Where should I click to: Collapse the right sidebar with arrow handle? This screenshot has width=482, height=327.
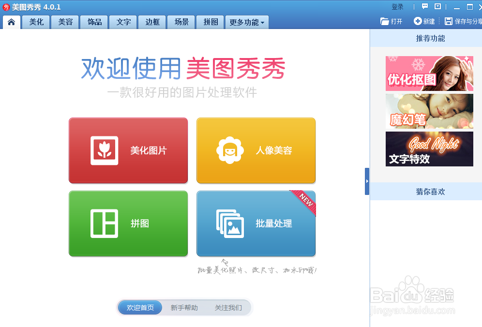[367, 181]
